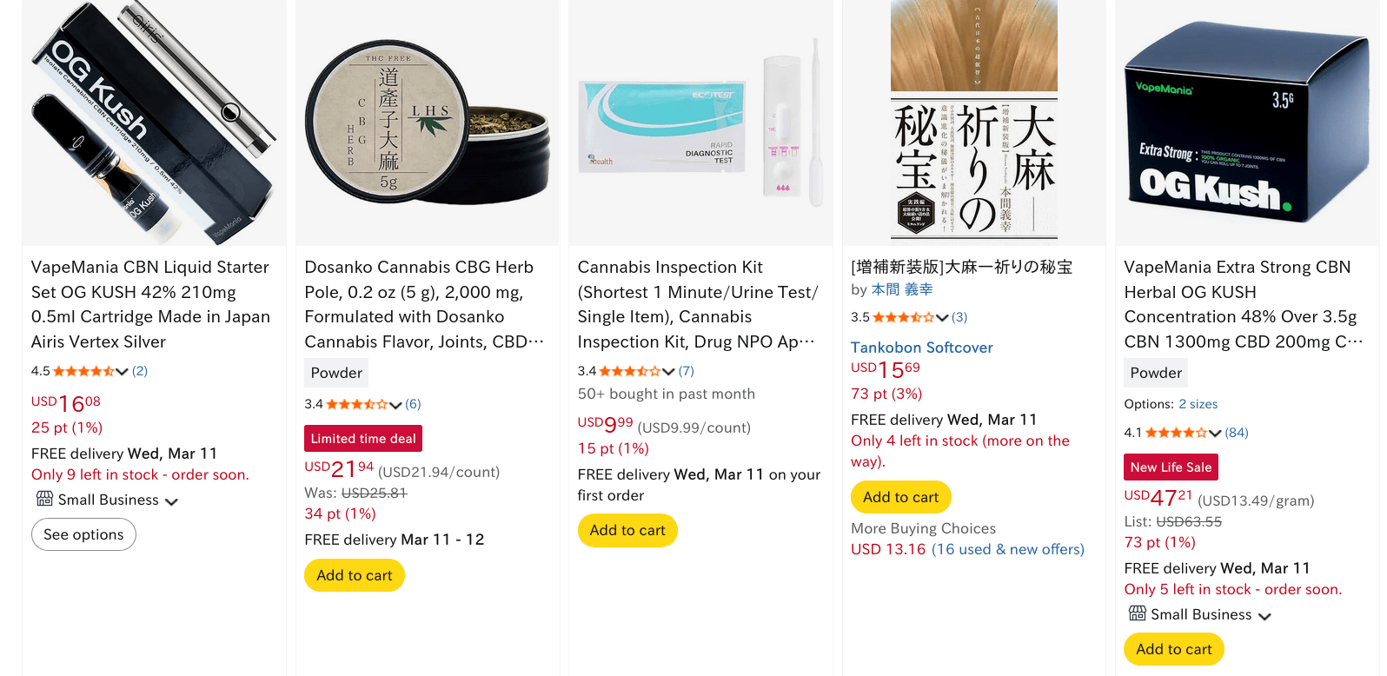View 16 used & new offers

1008,549
